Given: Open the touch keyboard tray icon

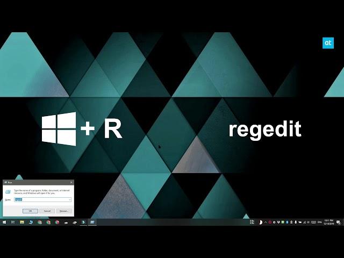Looking at the screenshot, I should click(x=314, y=222).
